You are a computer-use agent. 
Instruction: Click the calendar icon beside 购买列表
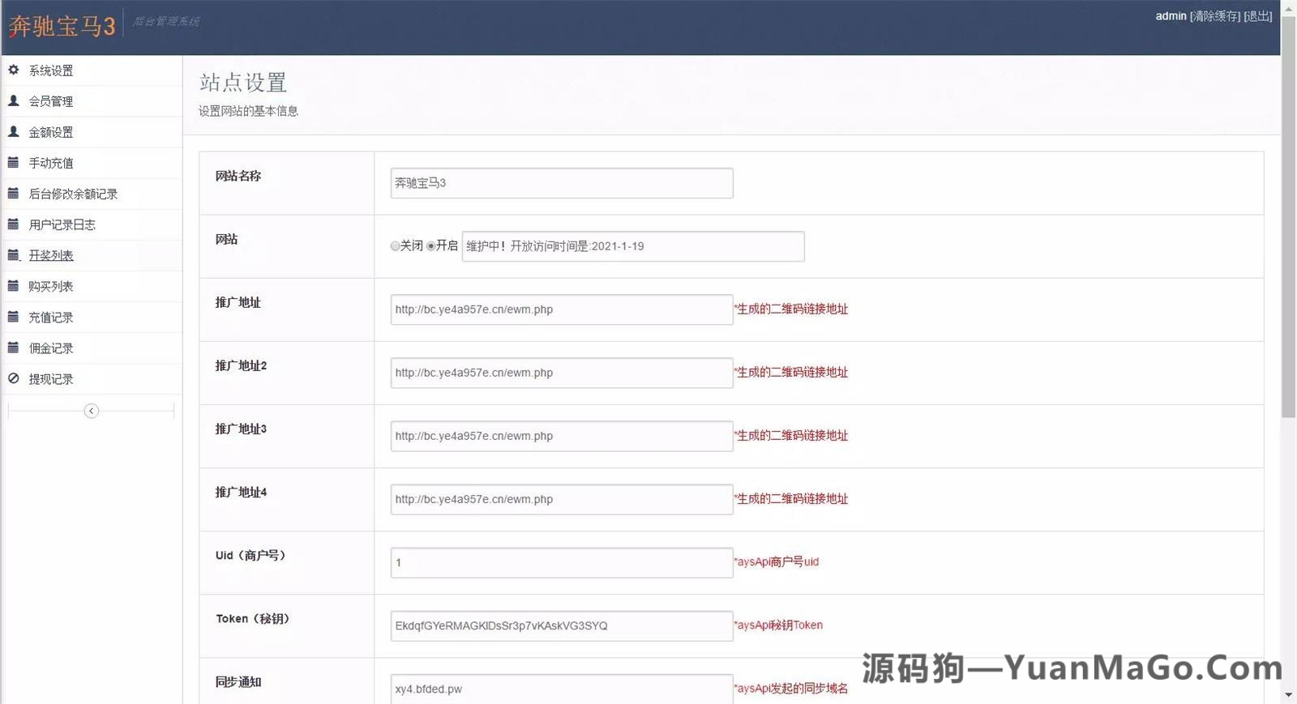pos(13,285)
